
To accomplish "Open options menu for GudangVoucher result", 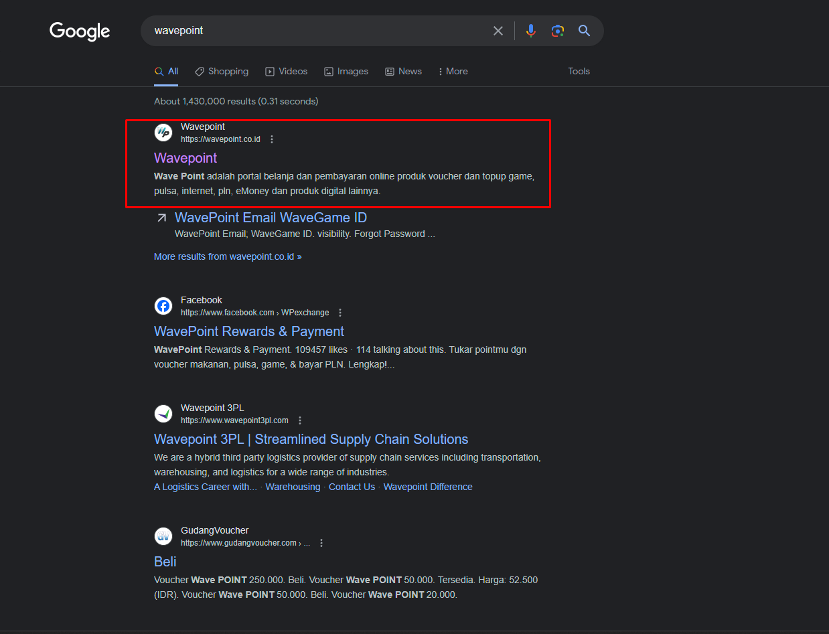I will [321, 543].
